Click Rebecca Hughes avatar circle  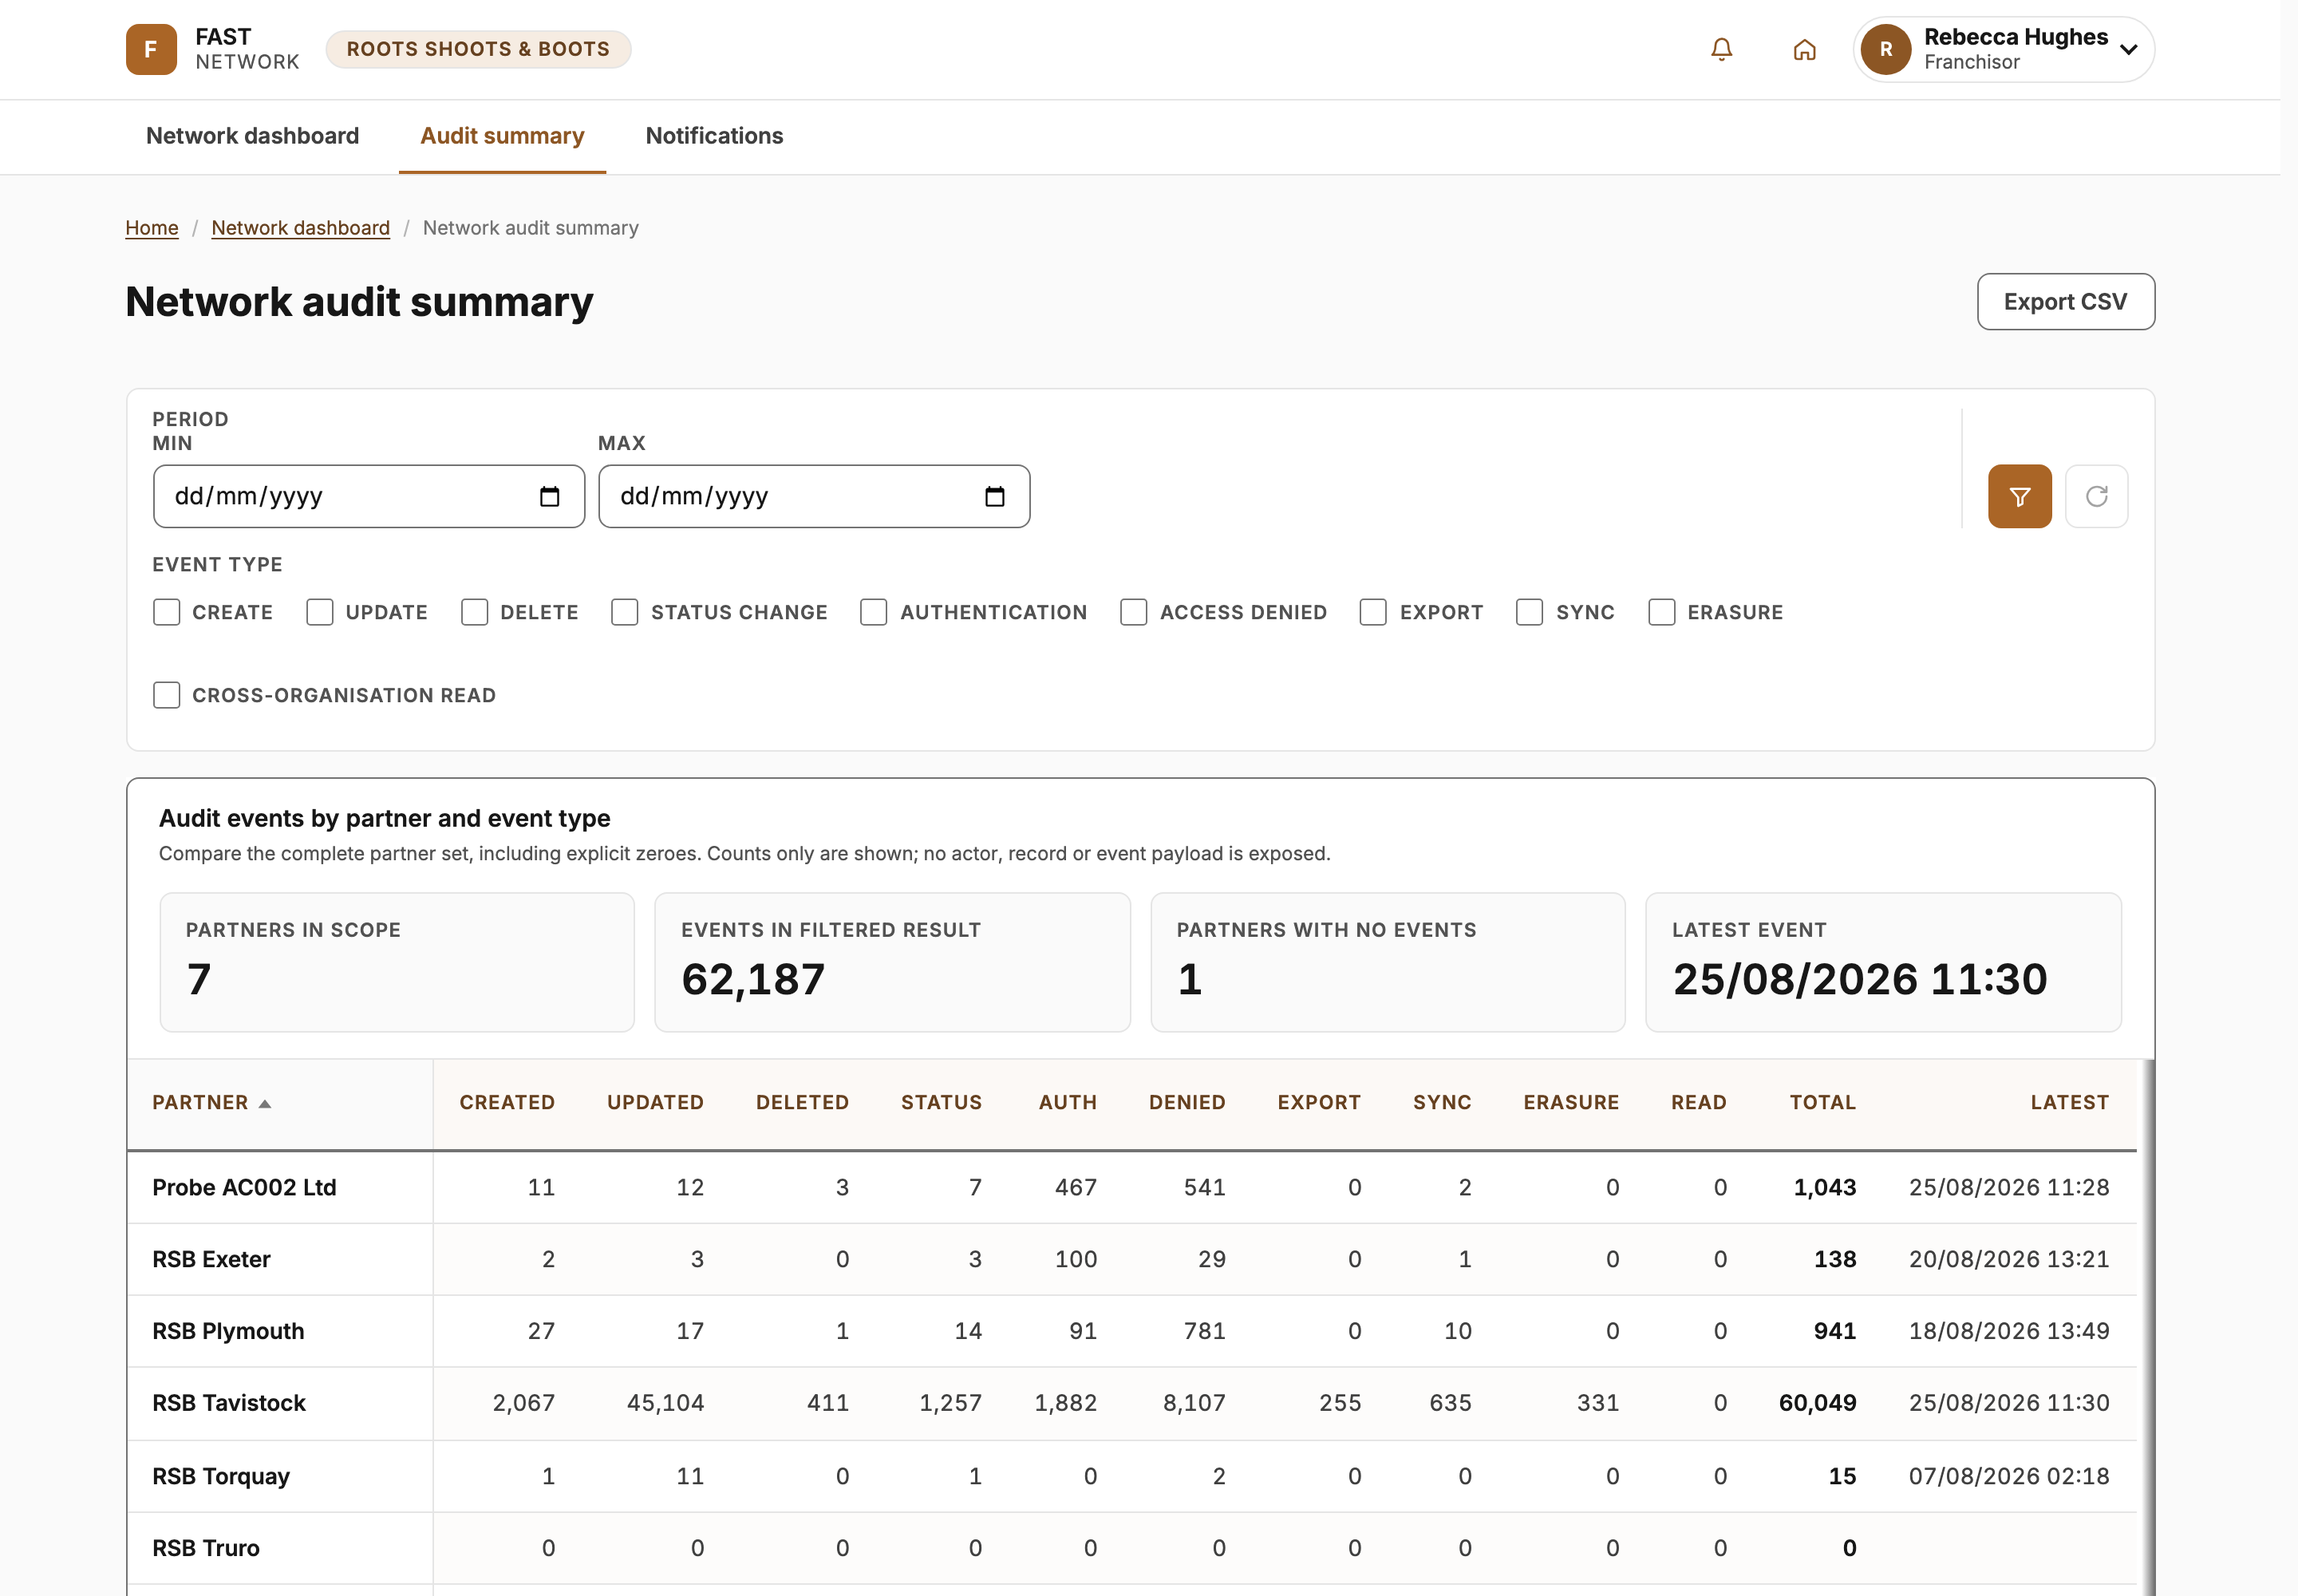coord(1886,49)
